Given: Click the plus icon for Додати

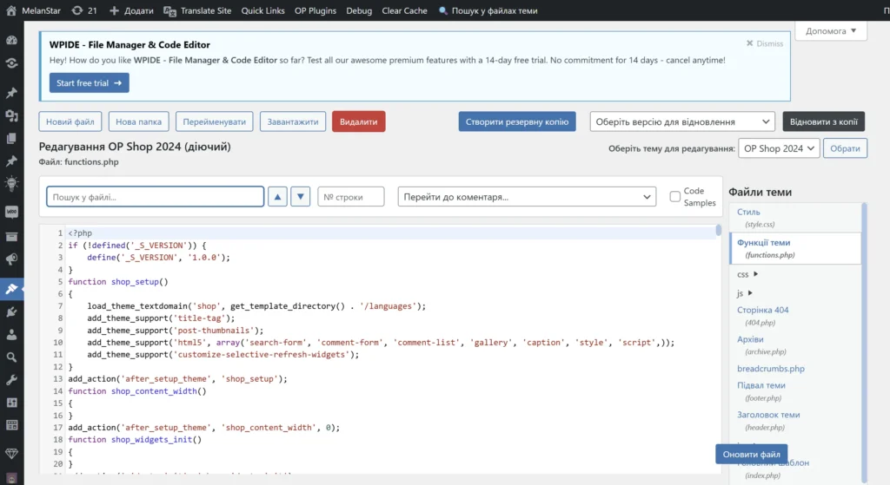Looking at the screenshot, I should click(114, 10).
